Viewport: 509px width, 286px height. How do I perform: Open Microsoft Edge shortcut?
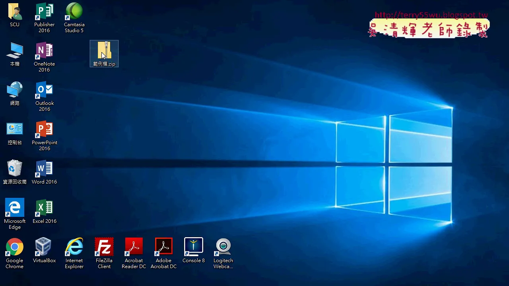(15, 214)
